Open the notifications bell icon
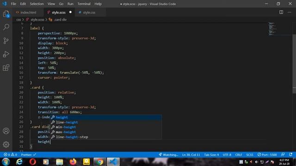Viewport: 296px width, 166px height. pyautogui.click(x=291, y=154)
